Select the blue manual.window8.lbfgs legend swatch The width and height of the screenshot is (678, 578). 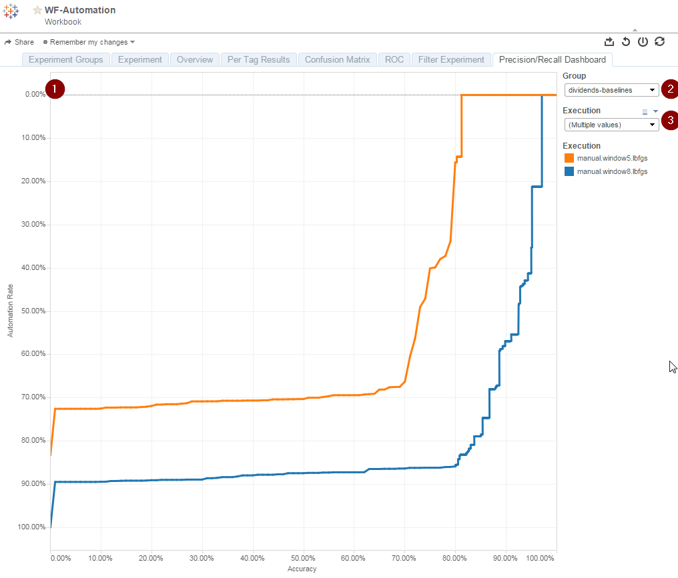tap(569, 171)
